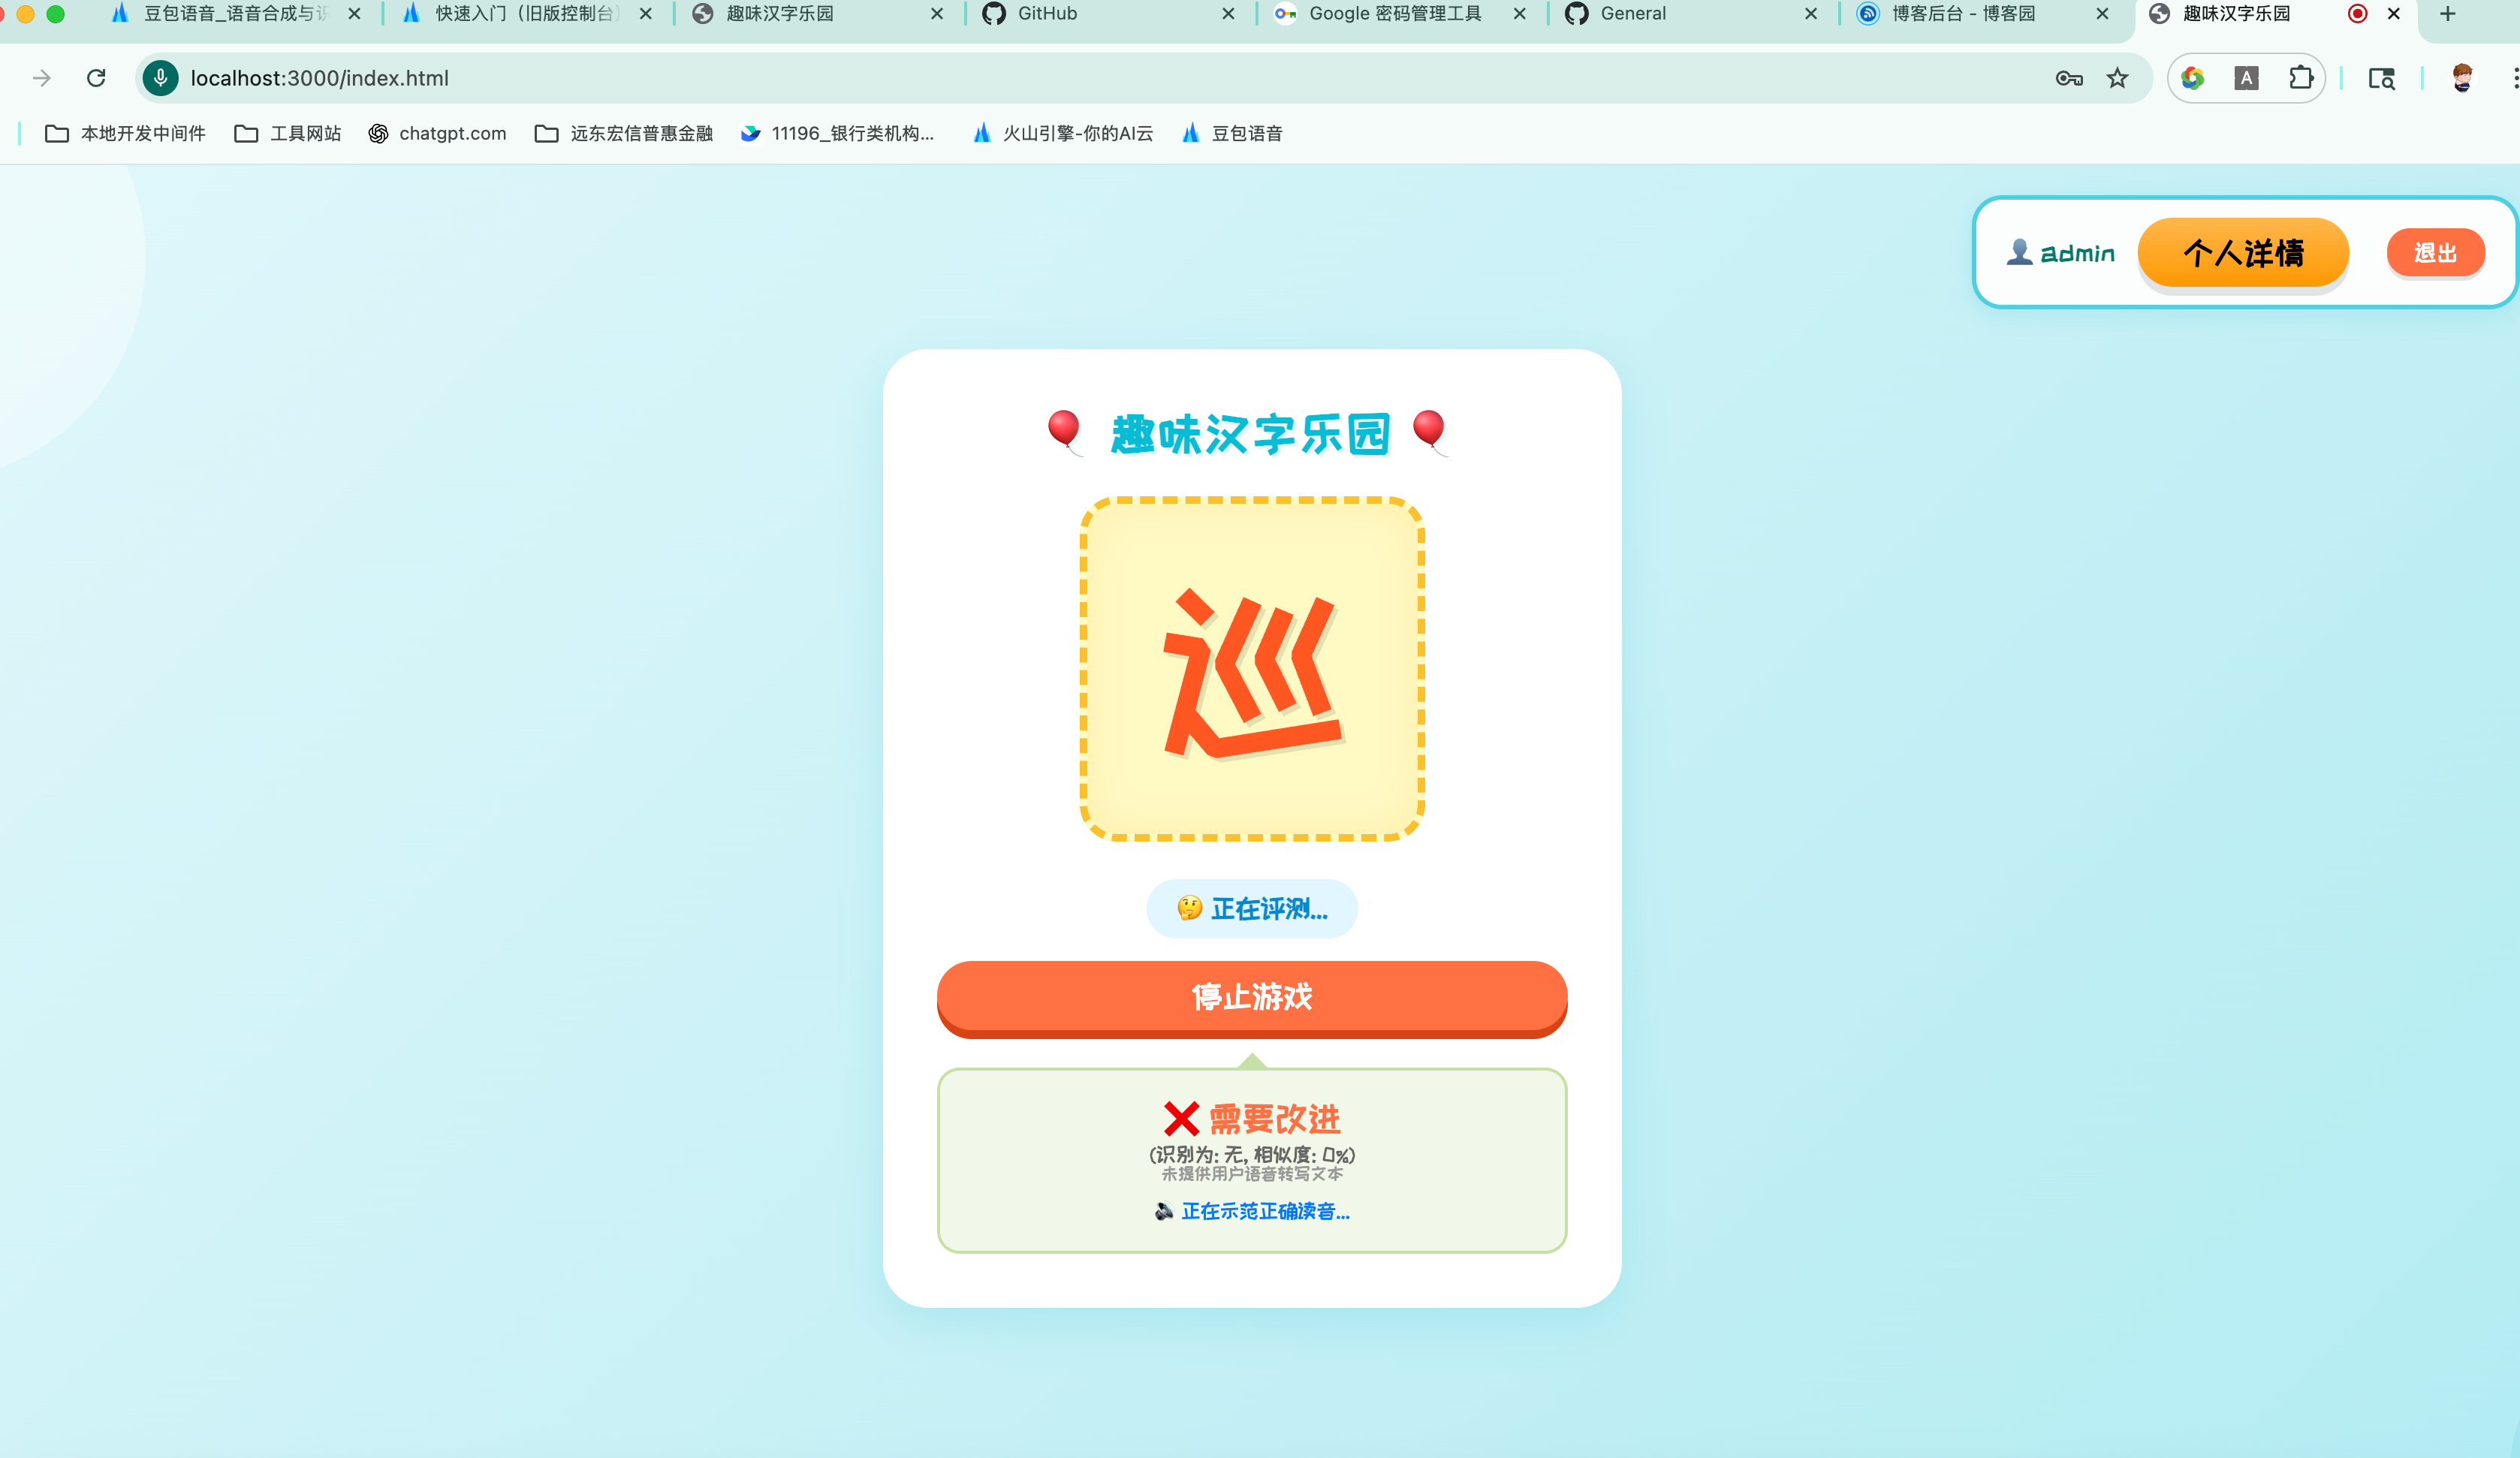Close the General tab
The height and width of the screenshot is (1458, 2520).
pos(1810,14)
